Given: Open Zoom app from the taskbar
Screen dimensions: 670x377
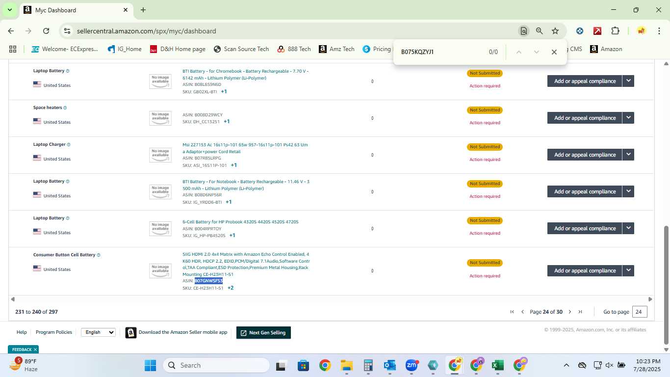Looking at the screenshot, I should point(412,365).
